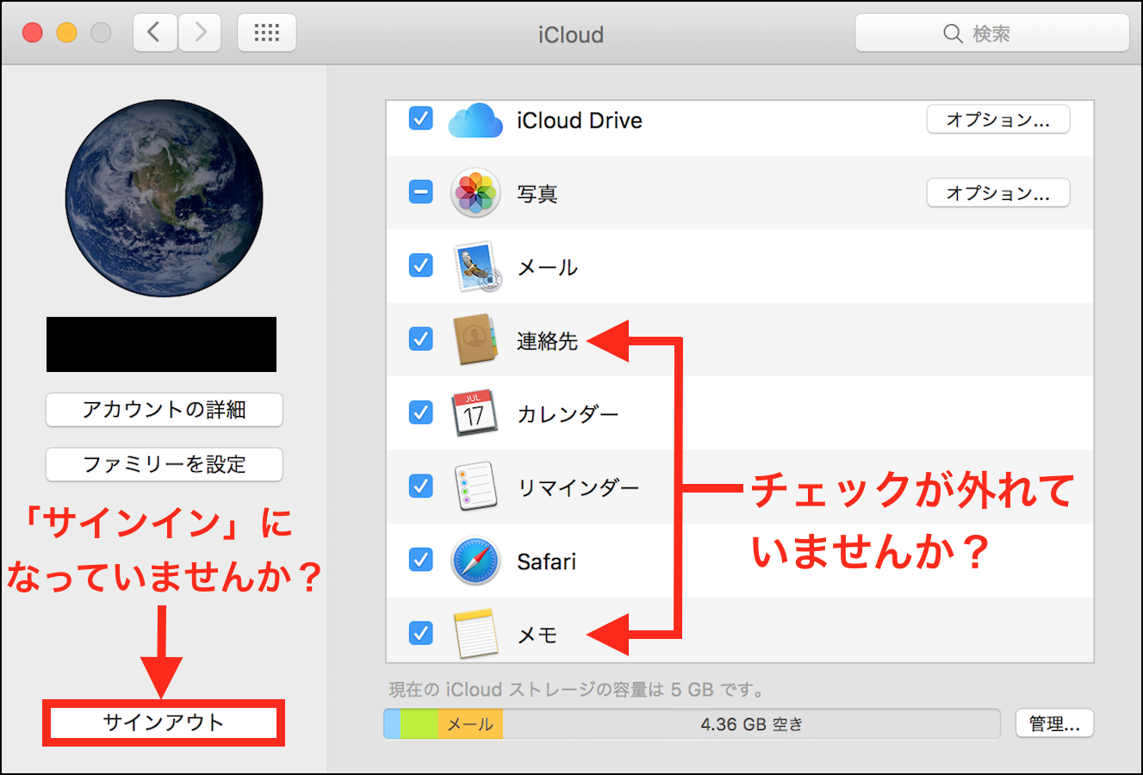Image resolution: width=1143 pixels, height=775 pixels.
Task: Click the iCloud storage usage bar
Action: tap(692, 724)
